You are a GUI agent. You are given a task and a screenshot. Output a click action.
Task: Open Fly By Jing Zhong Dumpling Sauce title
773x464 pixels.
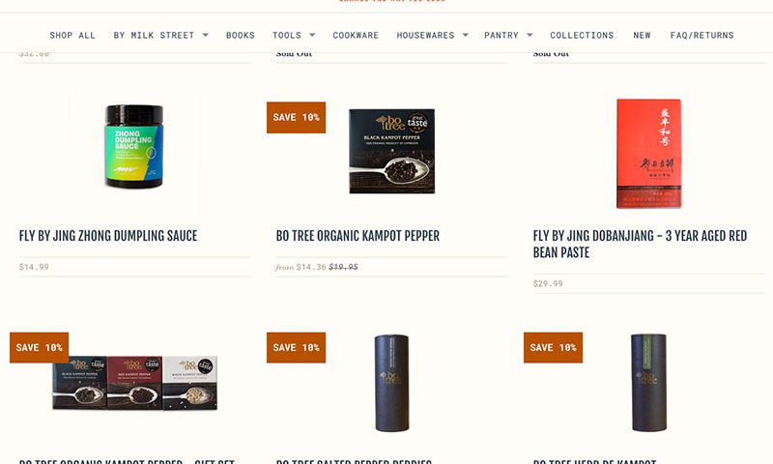[108, 236]
